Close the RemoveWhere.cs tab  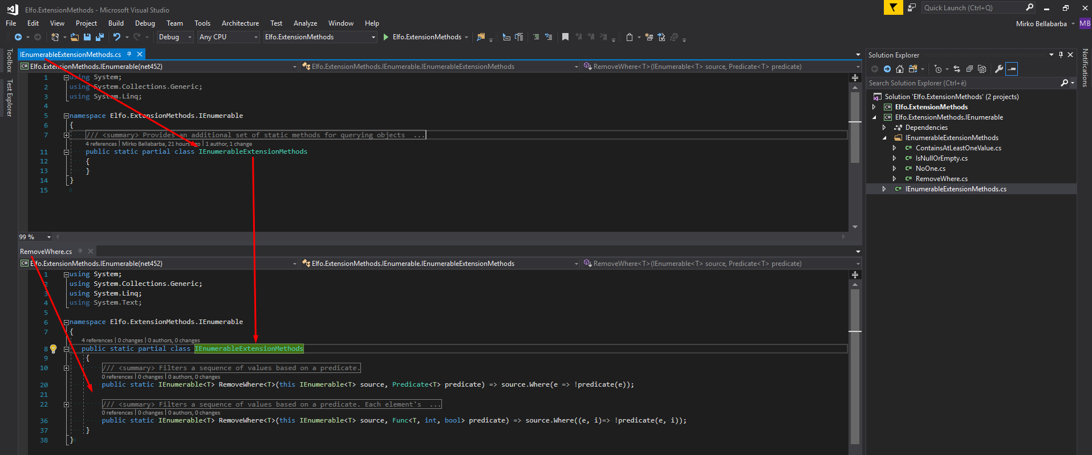91,251
